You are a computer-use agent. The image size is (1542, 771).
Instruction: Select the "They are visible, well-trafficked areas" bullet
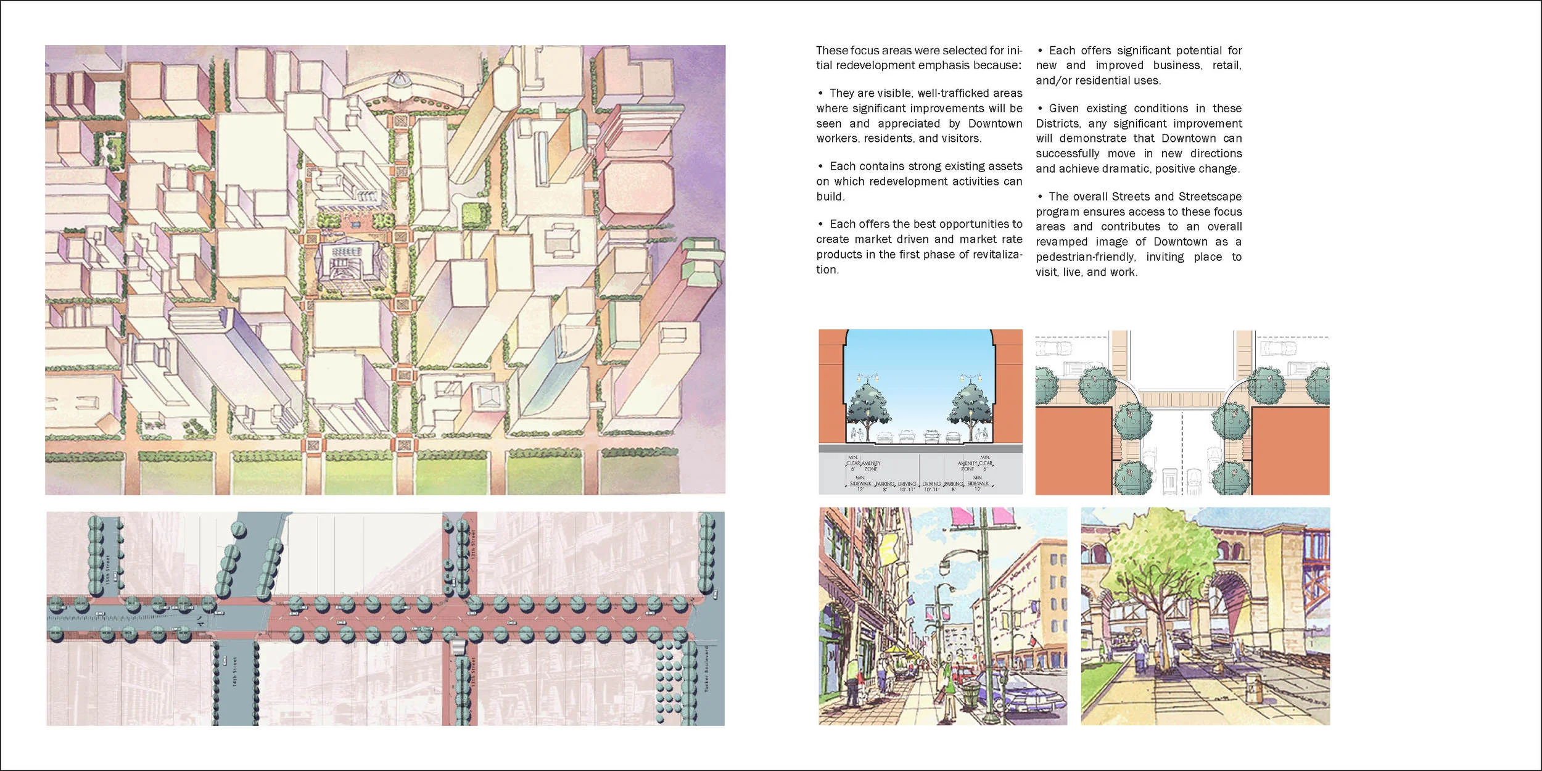pyautogui.click(x=919, y=116)
